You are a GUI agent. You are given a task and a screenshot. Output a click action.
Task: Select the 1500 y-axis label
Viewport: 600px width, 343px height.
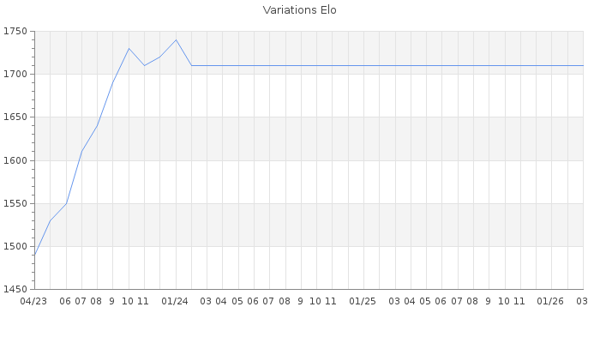click(x=15, y=247)
